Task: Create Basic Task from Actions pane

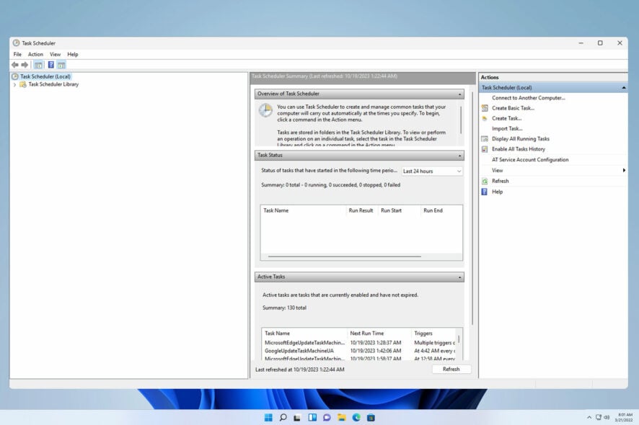Action: [x=512, y=107]
